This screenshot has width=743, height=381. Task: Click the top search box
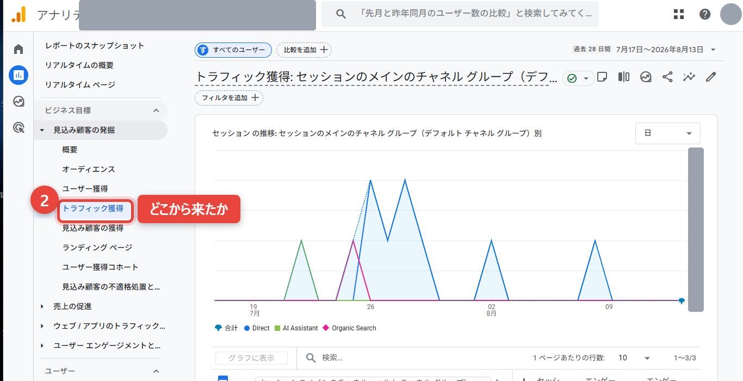(x=460, y=14)
